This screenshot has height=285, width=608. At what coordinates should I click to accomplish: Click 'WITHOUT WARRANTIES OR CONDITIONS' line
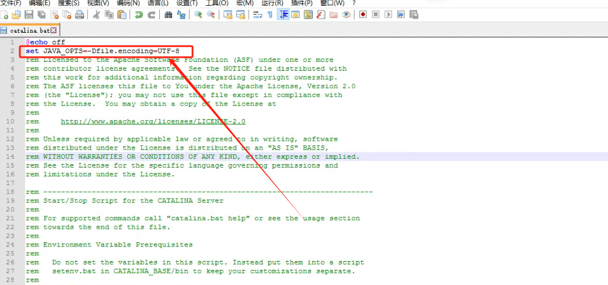pos(193,157)
